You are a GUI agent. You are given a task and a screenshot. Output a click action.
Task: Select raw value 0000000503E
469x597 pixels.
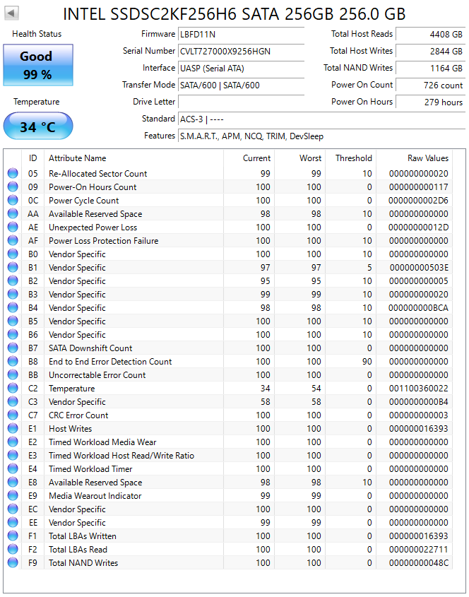click(419, 268)
